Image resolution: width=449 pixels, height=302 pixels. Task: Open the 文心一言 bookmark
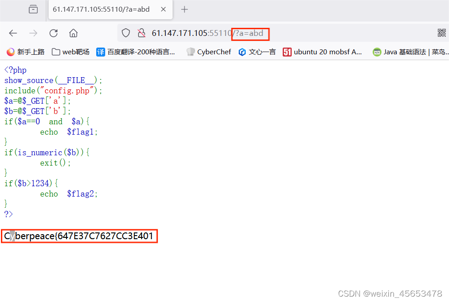(x=257, y=52)
